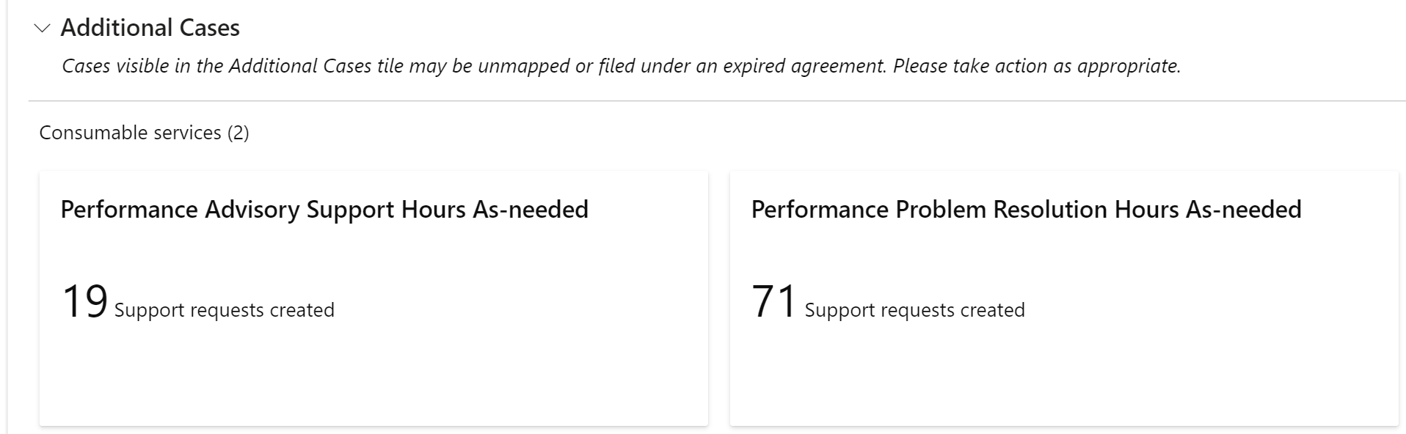The image size is (1406, 434).
Task: Collapse the Additional Cases section chevron
Action: tap(43, 29)
